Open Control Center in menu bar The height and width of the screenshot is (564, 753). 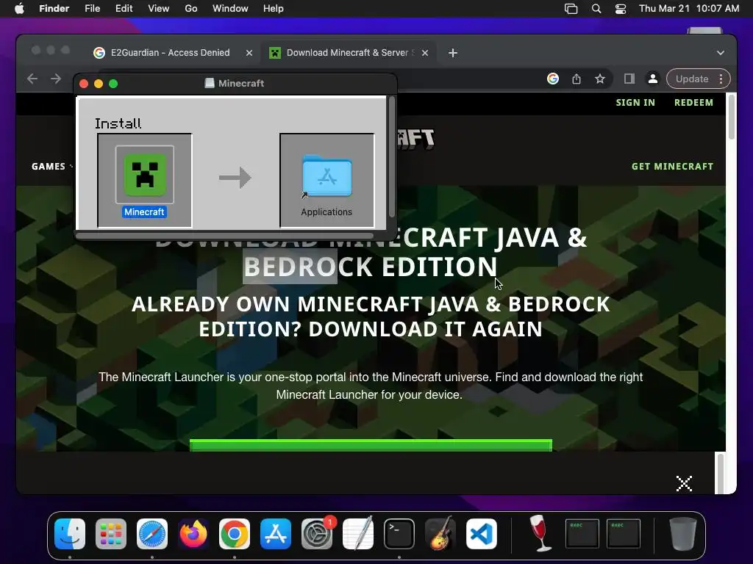click(x=621, y=9)
